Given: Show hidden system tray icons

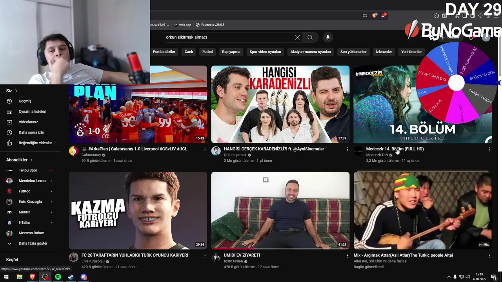Looking at the screenshot, I should [449, 277].
